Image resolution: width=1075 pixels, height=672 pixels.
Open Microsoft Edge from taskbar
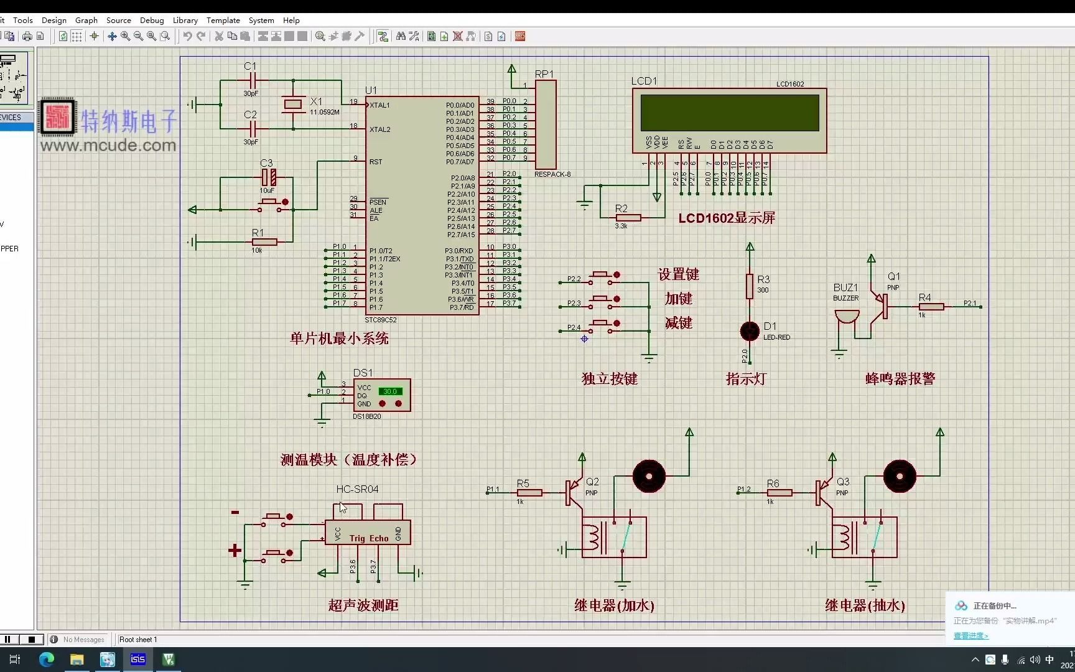(47, 659)
